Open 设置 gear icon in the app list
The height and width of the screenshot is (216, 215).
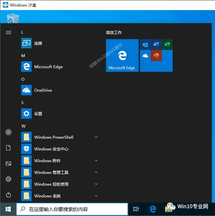point(26,114)
